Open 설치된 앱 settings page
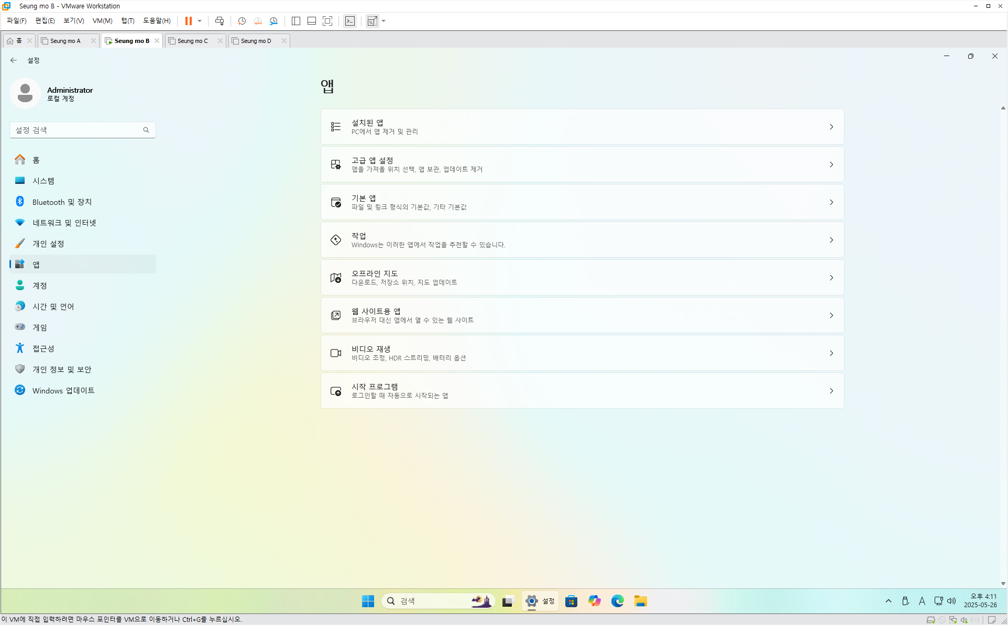The image size is (1008, 625). (x=582, y=127)
